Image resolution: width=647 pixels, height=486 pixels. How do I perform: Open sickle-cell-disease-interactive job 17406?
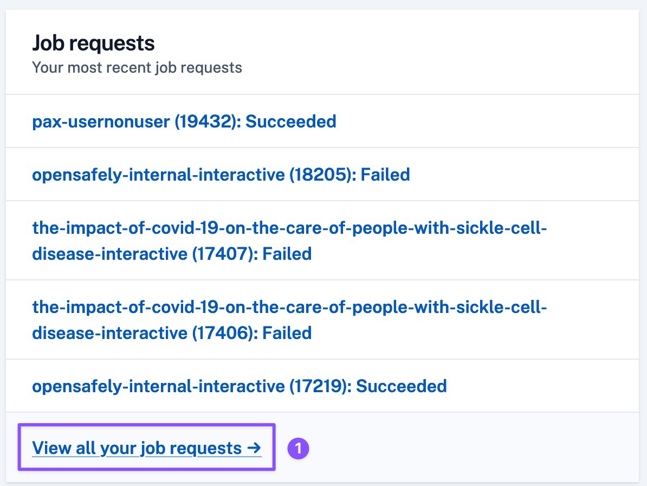tap(289, 308)
